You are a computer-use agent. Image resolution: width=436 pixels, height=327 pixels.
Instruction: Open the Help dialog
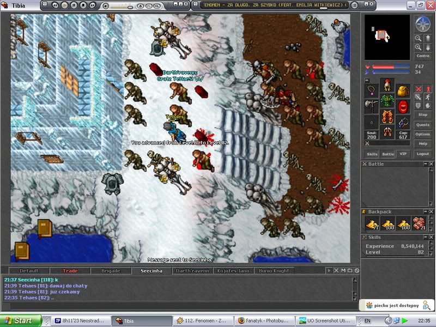pyautogui.click(x=423, y=144)
